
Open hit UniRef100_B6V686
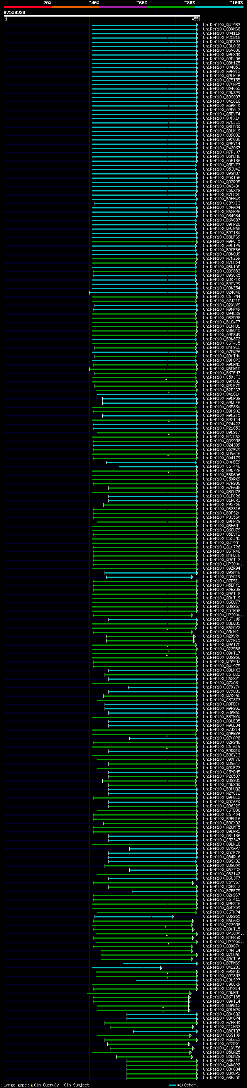[x=222, y=50]
